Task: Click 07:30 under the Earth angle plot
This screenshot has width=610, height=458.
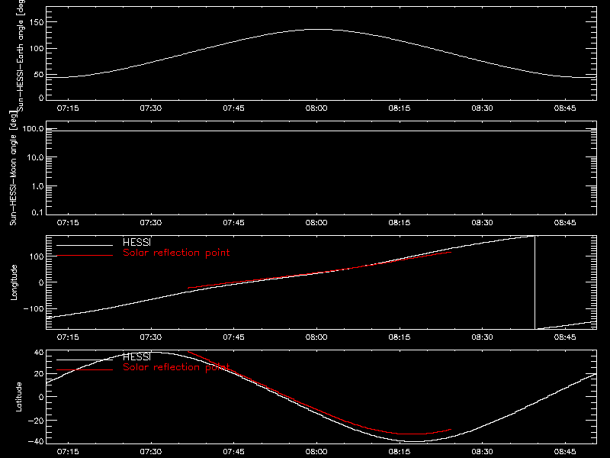Action: 150,108
